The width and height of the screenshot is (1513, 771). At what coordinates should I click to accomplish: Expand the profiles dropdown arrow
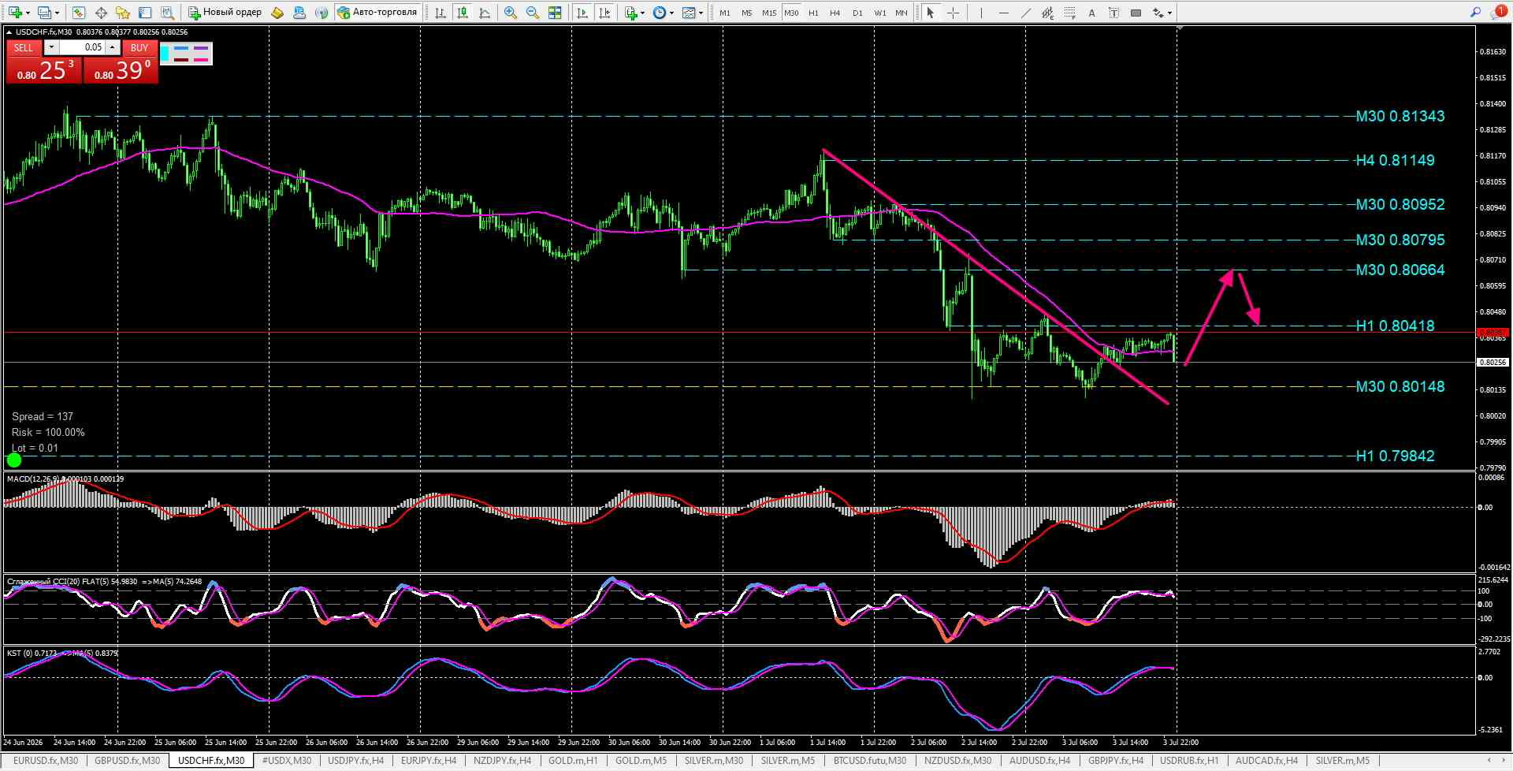pyautogui.click(x=57, y=13)
